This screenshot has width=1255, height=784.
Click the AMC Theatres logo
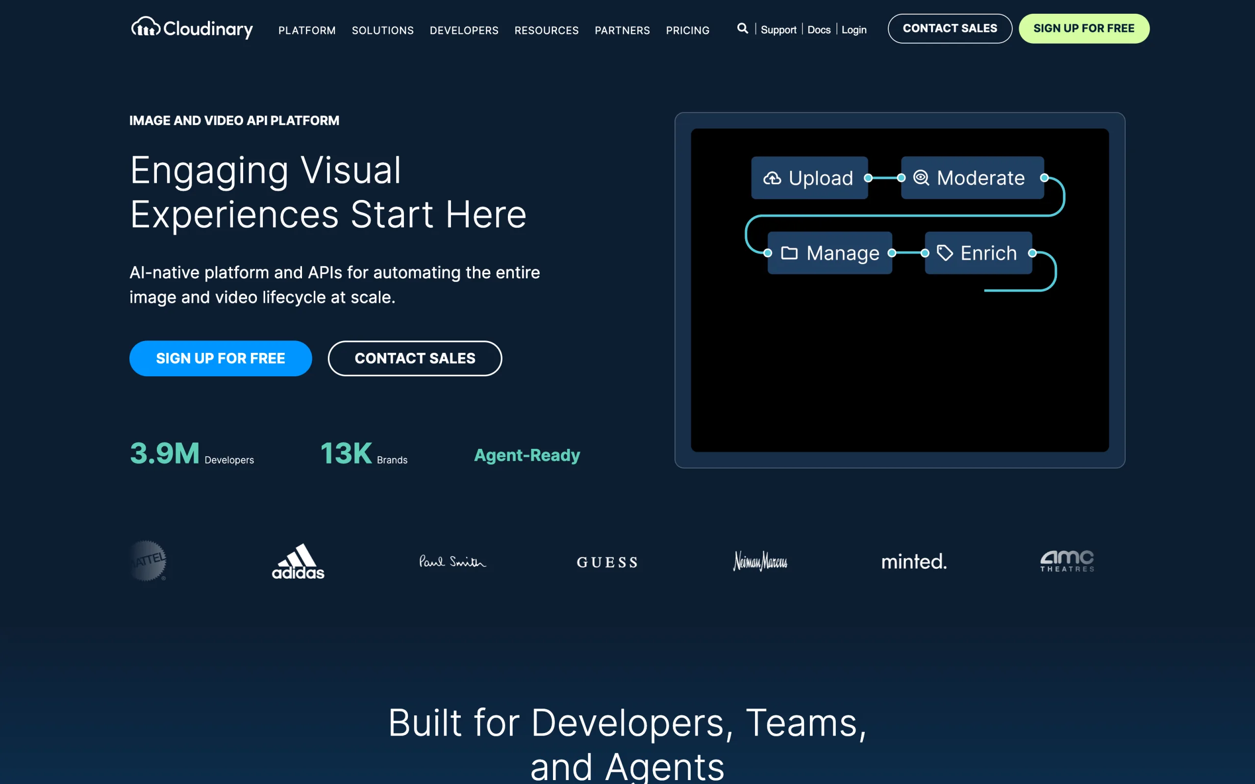(x=1067, y=561)
